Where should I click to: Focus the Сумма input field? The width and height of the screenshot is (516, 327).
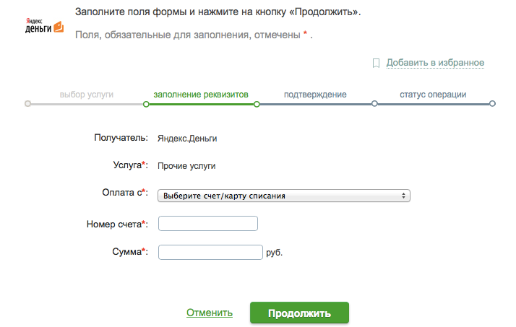tap(210, 252)
